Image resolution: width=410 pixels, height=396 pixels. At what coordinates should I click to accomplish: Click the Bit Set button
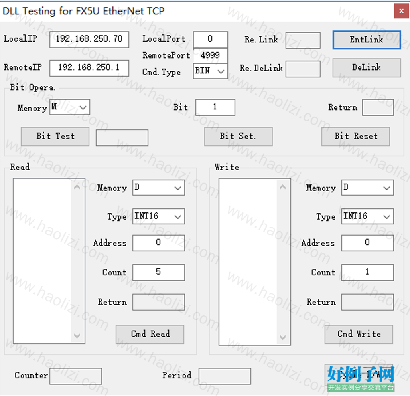pyautogui.click(x=238, y=137)
